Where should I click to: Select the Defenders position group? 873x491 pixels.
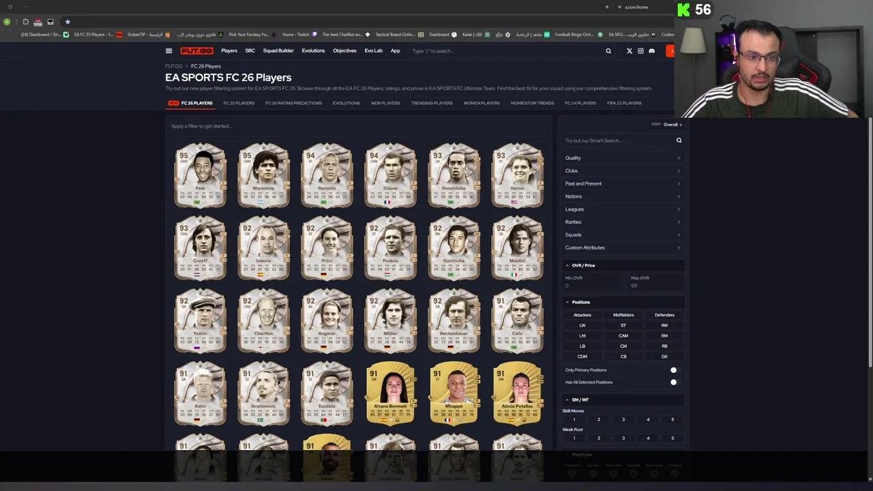[x=664, y=315]
